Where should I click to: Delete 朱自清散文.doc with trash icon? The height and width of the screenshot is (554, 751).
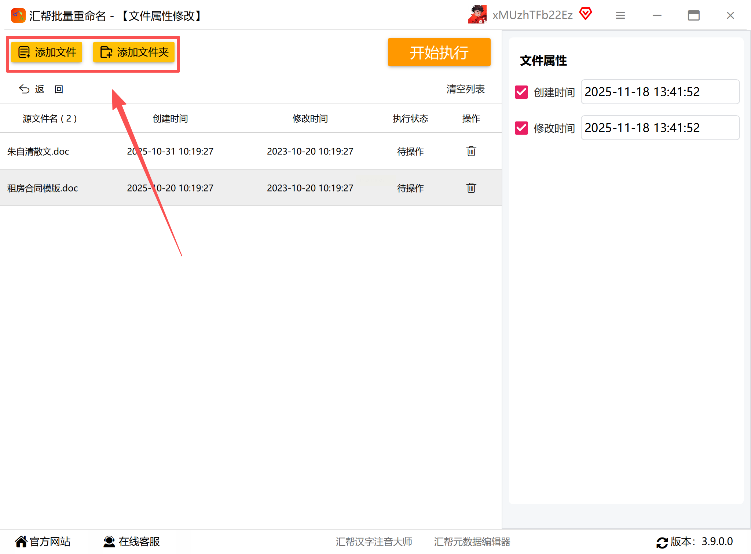tap(471, 151)
